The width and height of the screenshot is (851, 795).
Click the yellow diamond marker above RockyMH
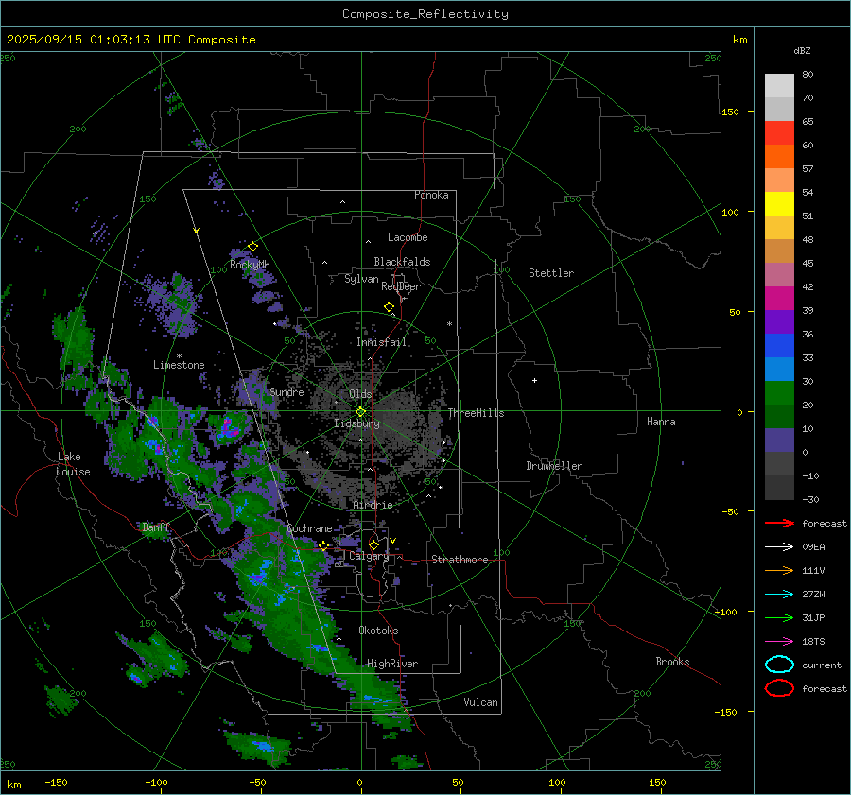point(252,247)
